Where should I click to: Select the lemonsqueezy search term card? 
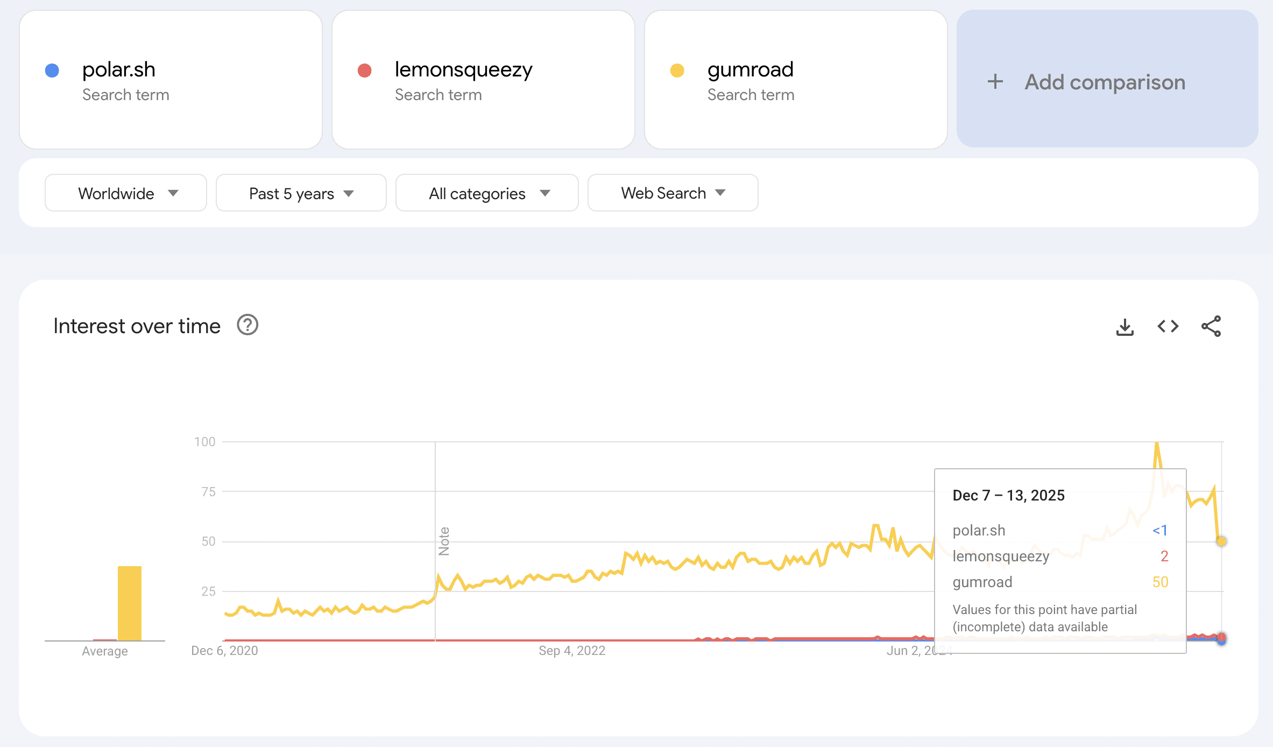click(x=483, y=81)
